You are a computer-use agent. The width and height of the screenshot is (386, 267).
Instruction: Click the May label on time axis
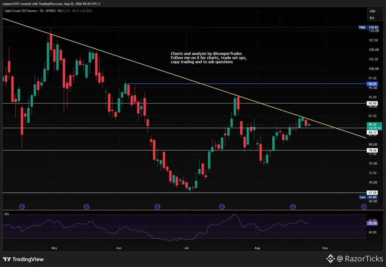pyautogui.click(x=54, y=248)
